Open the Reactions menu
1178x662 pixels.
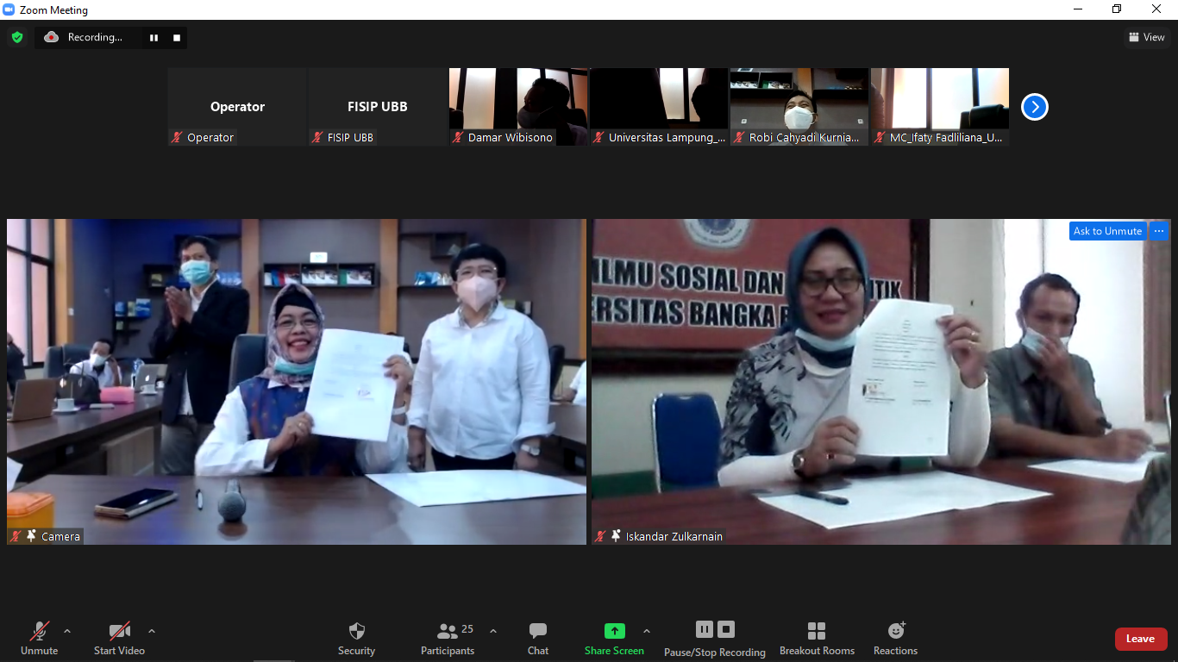click(895, 631)
